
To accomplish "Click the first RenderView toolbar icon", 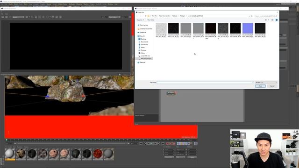I will coord(3,17).
